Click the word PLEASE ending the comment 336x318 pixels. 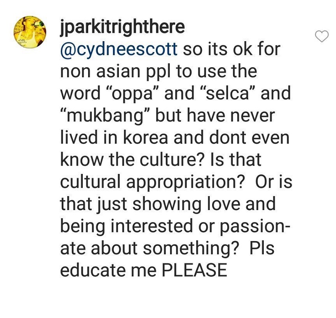(x=194, y=270)
